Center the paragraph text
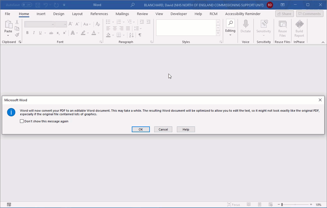This screenshot has height=208, width=327. coord(115,28)
